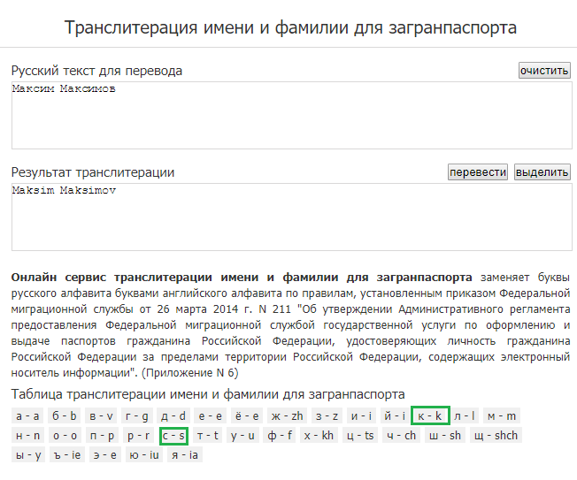This screenshot has width=577, height=480.
Task: Click the перевести button
Action: click(478, 172)
